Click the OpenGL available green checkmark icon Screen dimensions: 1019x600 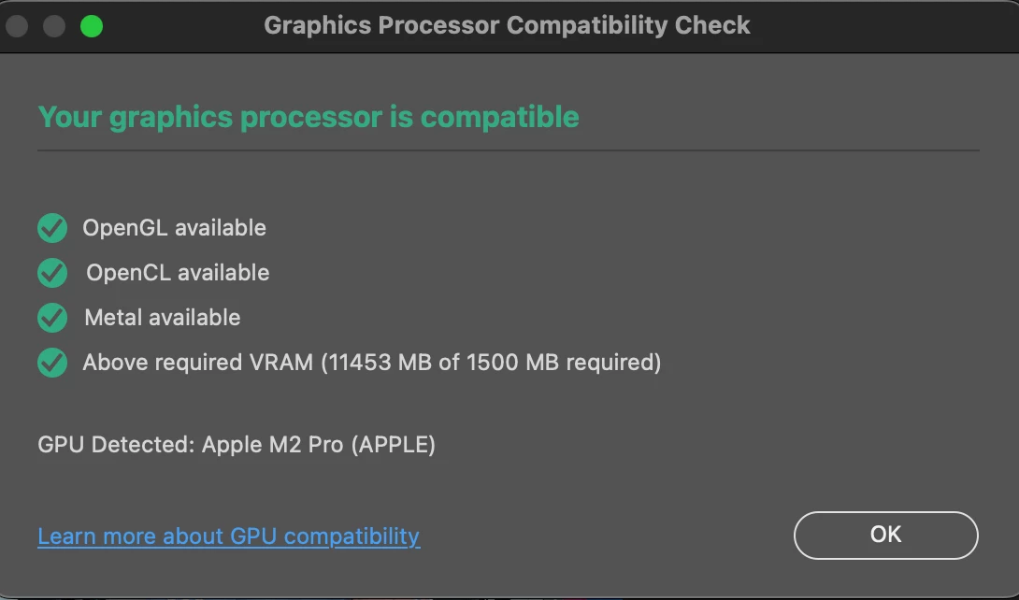[x=52, y=228]
